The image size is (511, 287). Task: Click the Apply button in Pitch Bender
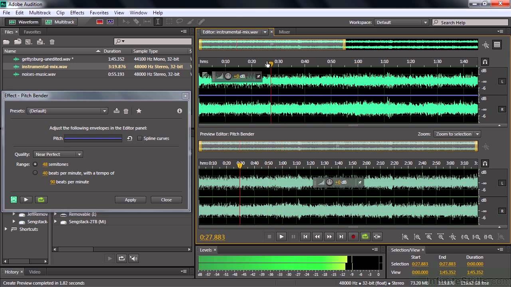[131, 200]
